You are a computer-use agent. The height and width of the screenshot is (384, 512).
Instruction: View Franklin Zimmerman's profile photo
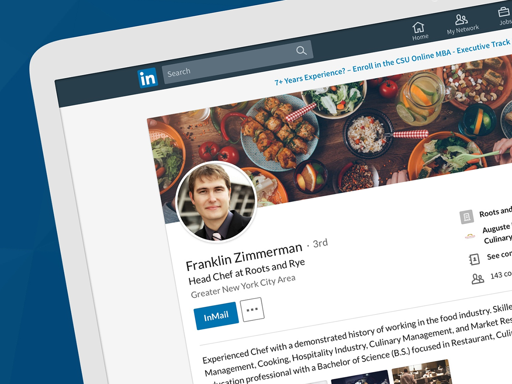tap(216, 202)
